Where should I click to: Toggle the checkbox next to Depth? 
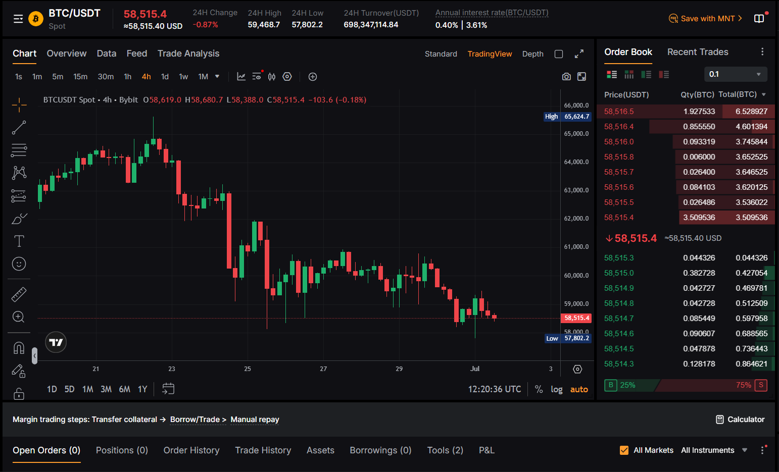559,54
